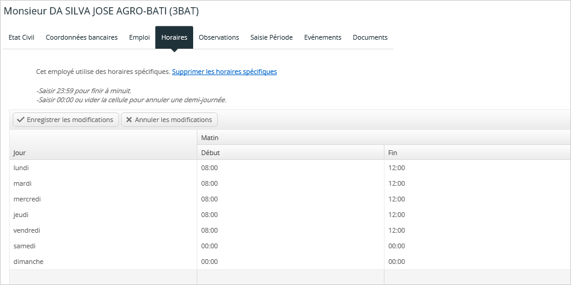
Task: Open the Saisie Période tab
Action: [x=272, y=37]
